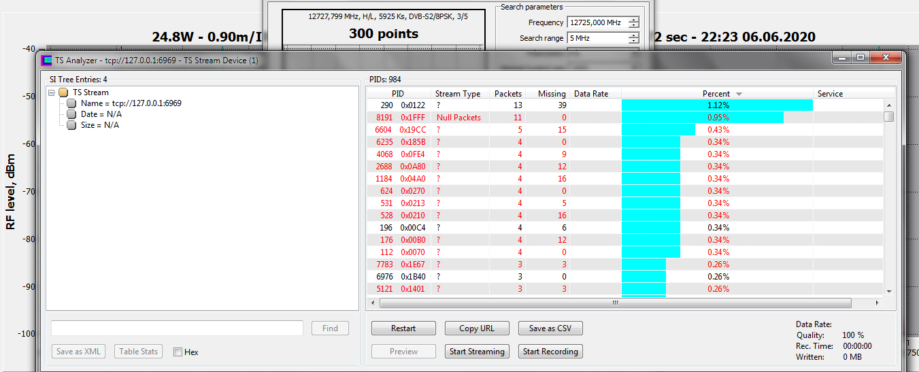Begin recording with Start Recording button
The height and width of the screenshot is (372, 919).
[550, 352]
